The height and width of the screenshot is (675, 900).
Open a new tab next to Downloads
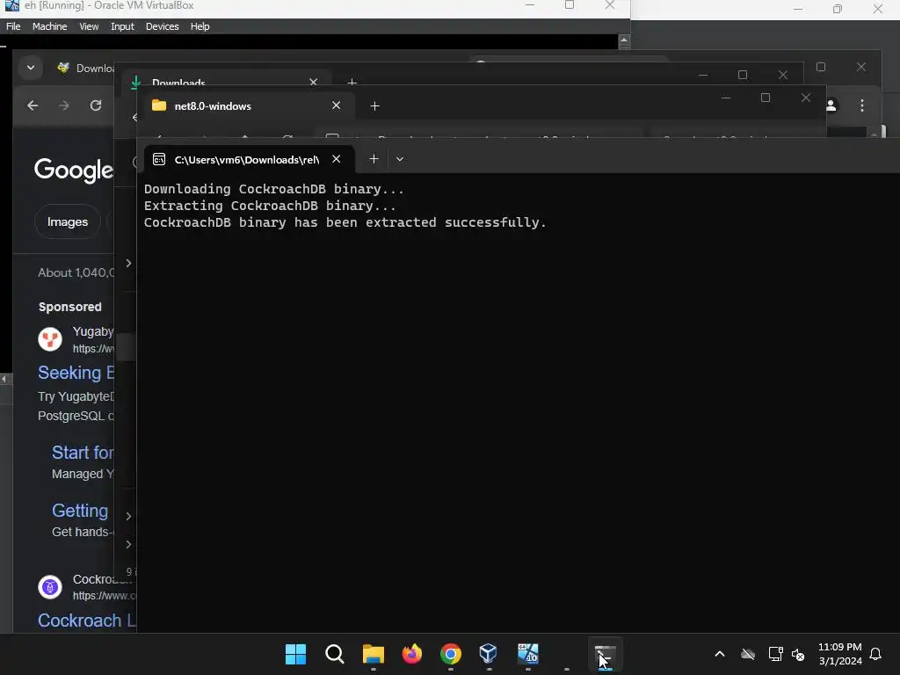(352, 83)
